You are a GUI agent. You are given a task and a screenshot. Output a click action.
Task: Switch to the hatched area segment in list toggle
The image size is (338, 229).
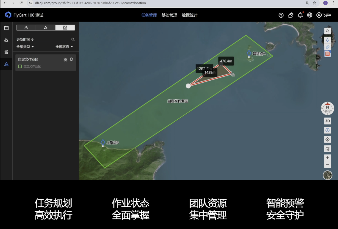coord(65,28)
